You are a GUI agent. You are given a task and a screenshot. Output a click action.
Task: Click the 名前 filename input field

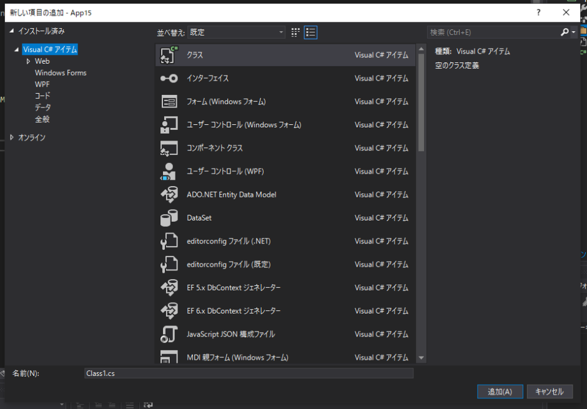[249, 373]
